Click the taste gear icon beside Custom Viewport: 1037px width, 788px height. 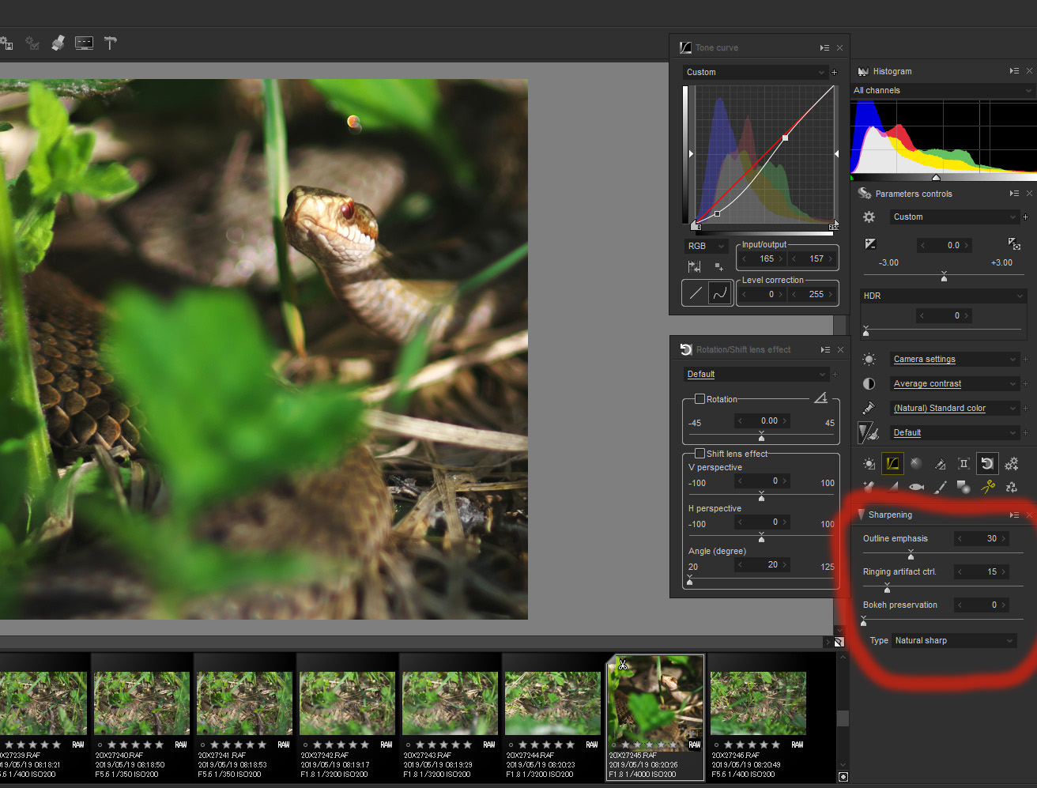pos(869,217)
